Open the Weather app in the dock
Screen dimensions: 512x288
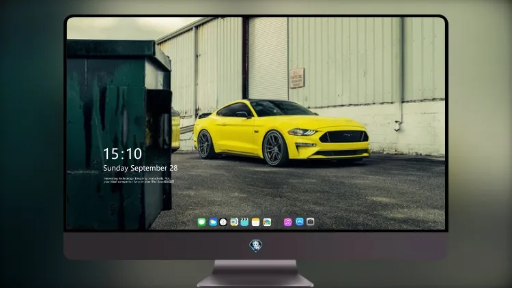point(213,222)
